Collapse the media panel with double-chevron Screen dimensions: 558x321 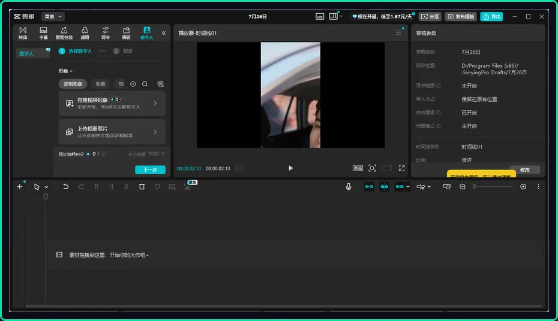point(164,33)
